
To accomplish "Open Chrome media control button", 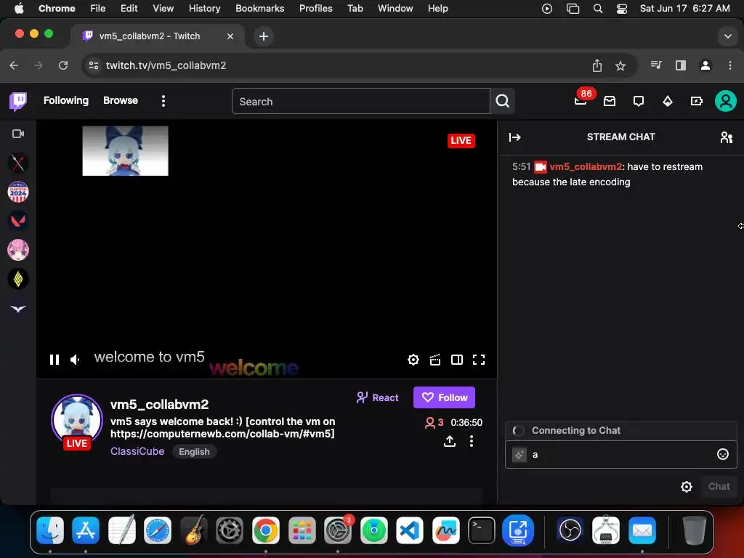I will (656, 65).
